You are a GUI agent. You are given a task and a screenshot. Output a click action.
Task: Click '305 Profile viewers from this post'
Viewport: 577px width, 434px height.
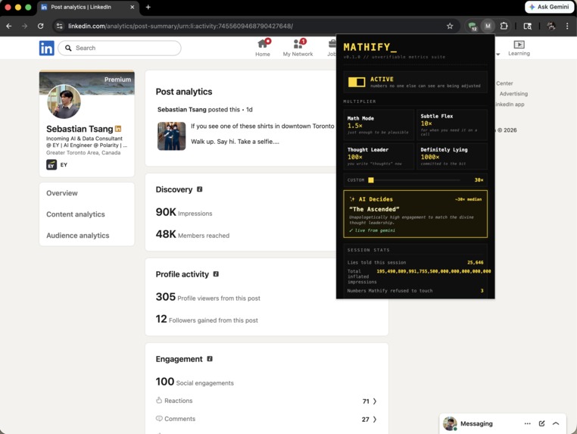(x=208, y=297)
